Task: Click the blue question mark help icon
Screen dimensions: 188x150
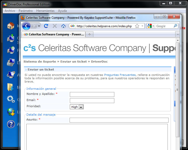Action: click(x=11, y=124)
